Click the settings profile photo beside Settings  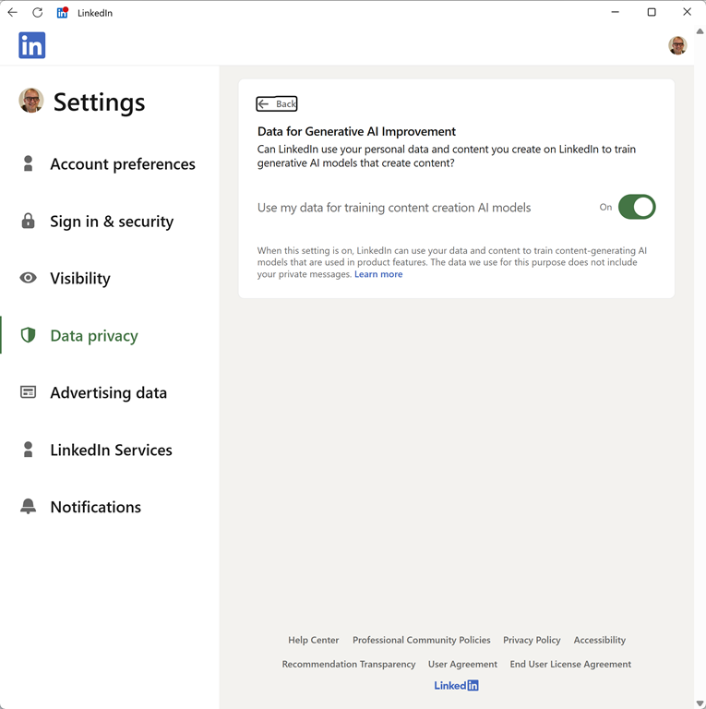[31, 101]
